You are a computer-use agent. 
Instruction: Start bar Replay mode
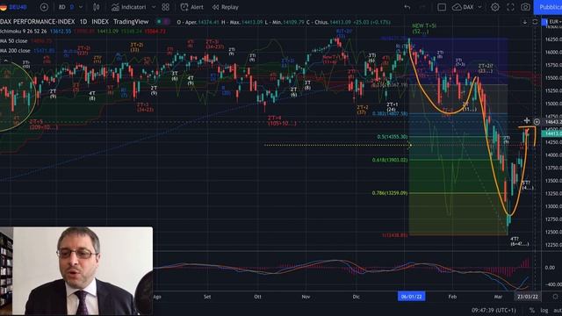click(x=225, y=7)
